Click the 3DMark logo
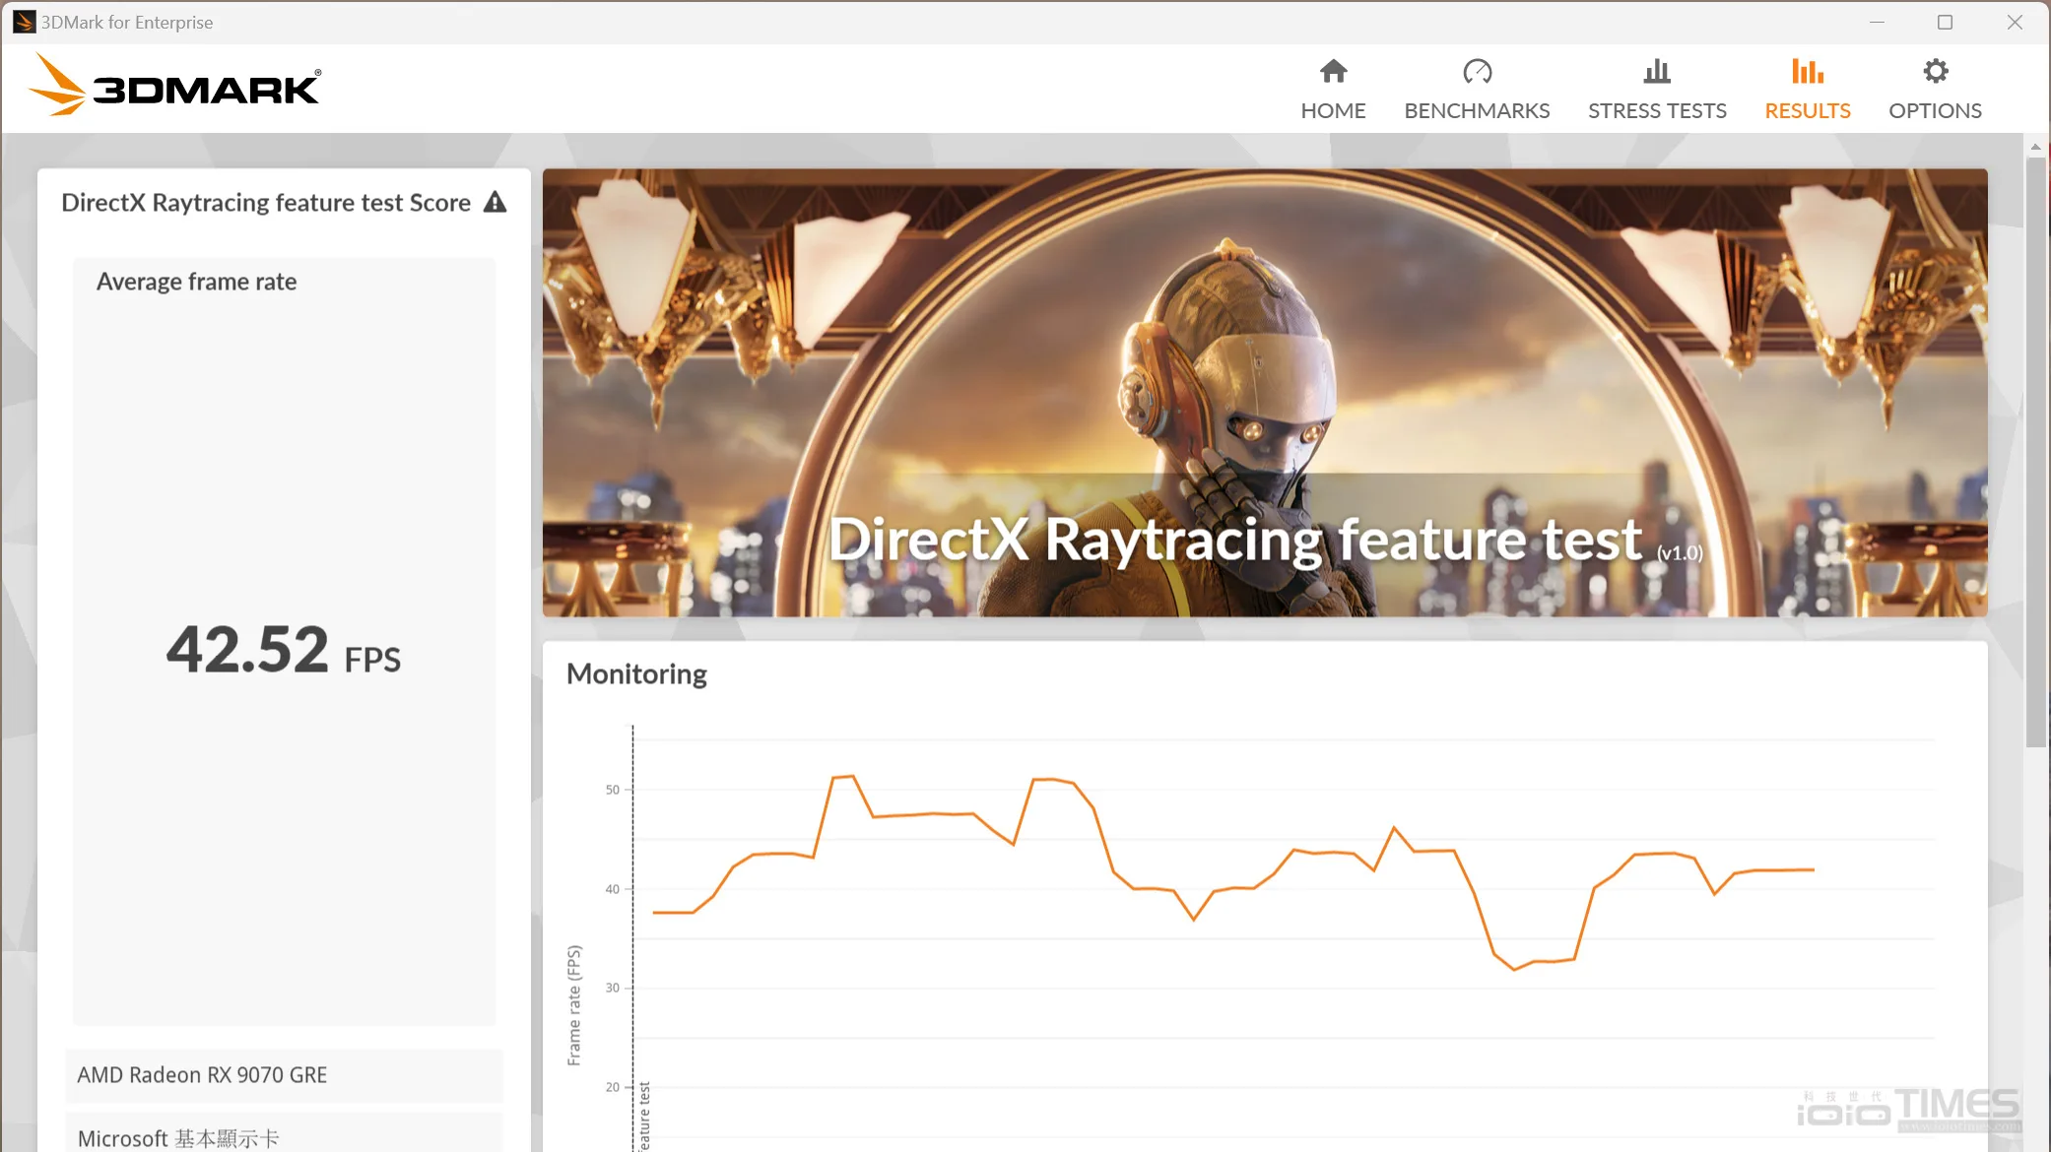Viewport: 2051px width, 1152px height. point(174,86)
